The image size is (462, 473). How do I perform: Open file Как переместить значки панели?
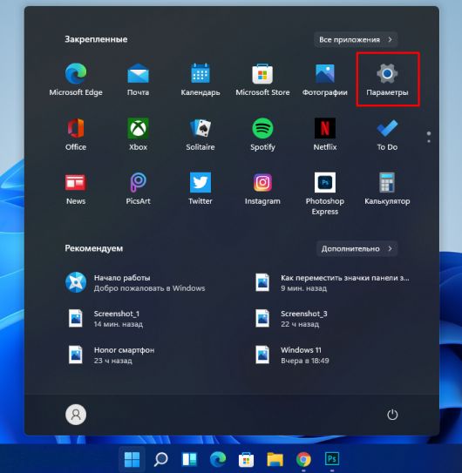[x=331, y=282]
